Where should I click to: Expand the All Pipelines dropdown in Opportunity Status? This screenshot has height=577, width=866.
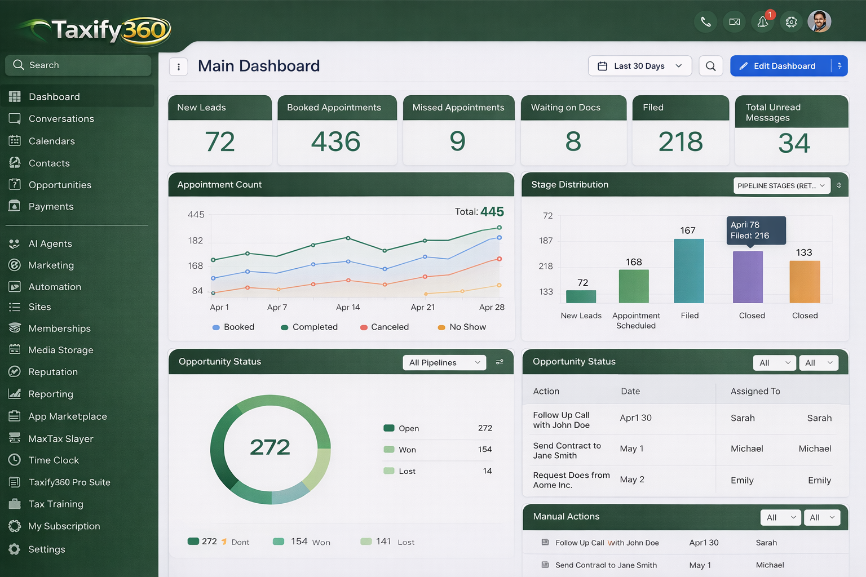(444, 362)
